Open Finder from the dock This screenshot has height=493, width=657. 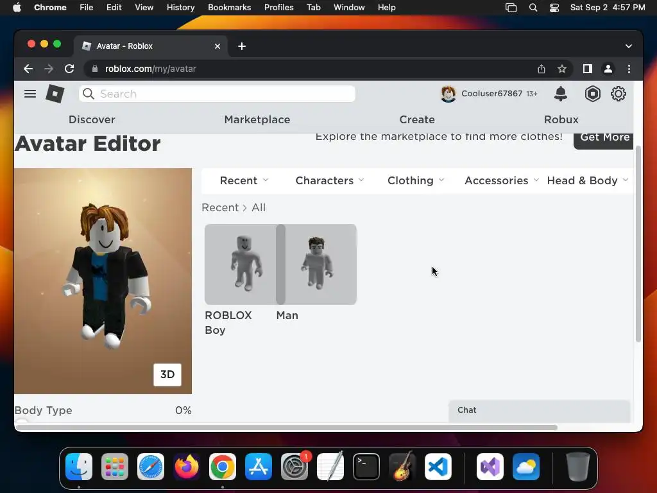(79, 467)
